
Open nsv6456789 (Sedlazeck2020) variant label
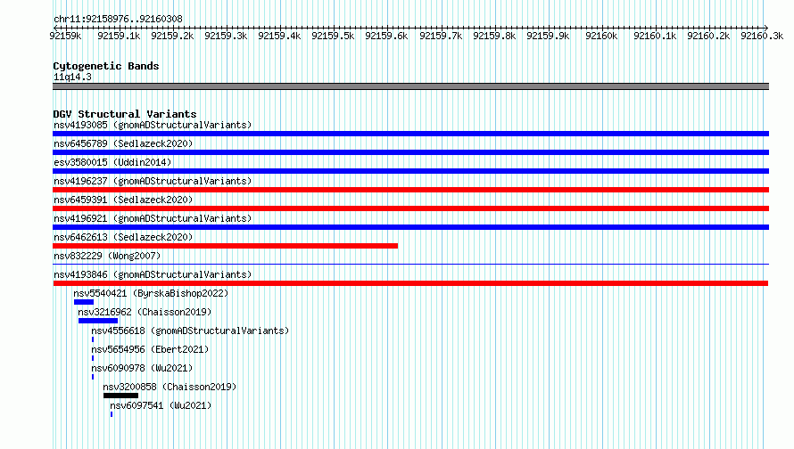[123, 143]
